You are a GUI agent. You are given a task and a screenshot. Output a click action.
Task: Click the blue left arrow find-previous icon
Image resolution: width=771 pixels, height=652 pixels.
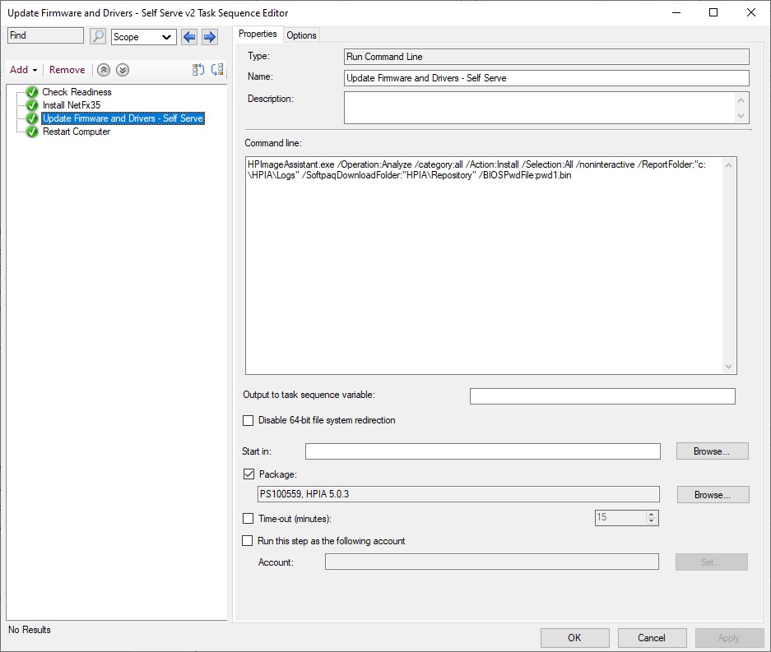click(x=190, y=36)
